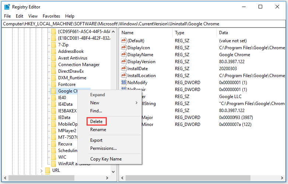Click the IEData folder icon
The width and height of the screenshot is (288, 184).
coord(53,118)
